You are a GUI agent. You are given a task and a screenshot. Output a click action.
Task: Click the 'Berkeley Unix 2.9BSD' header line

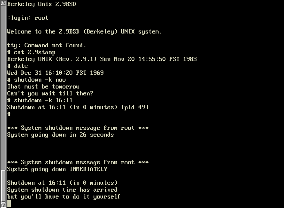41,4
